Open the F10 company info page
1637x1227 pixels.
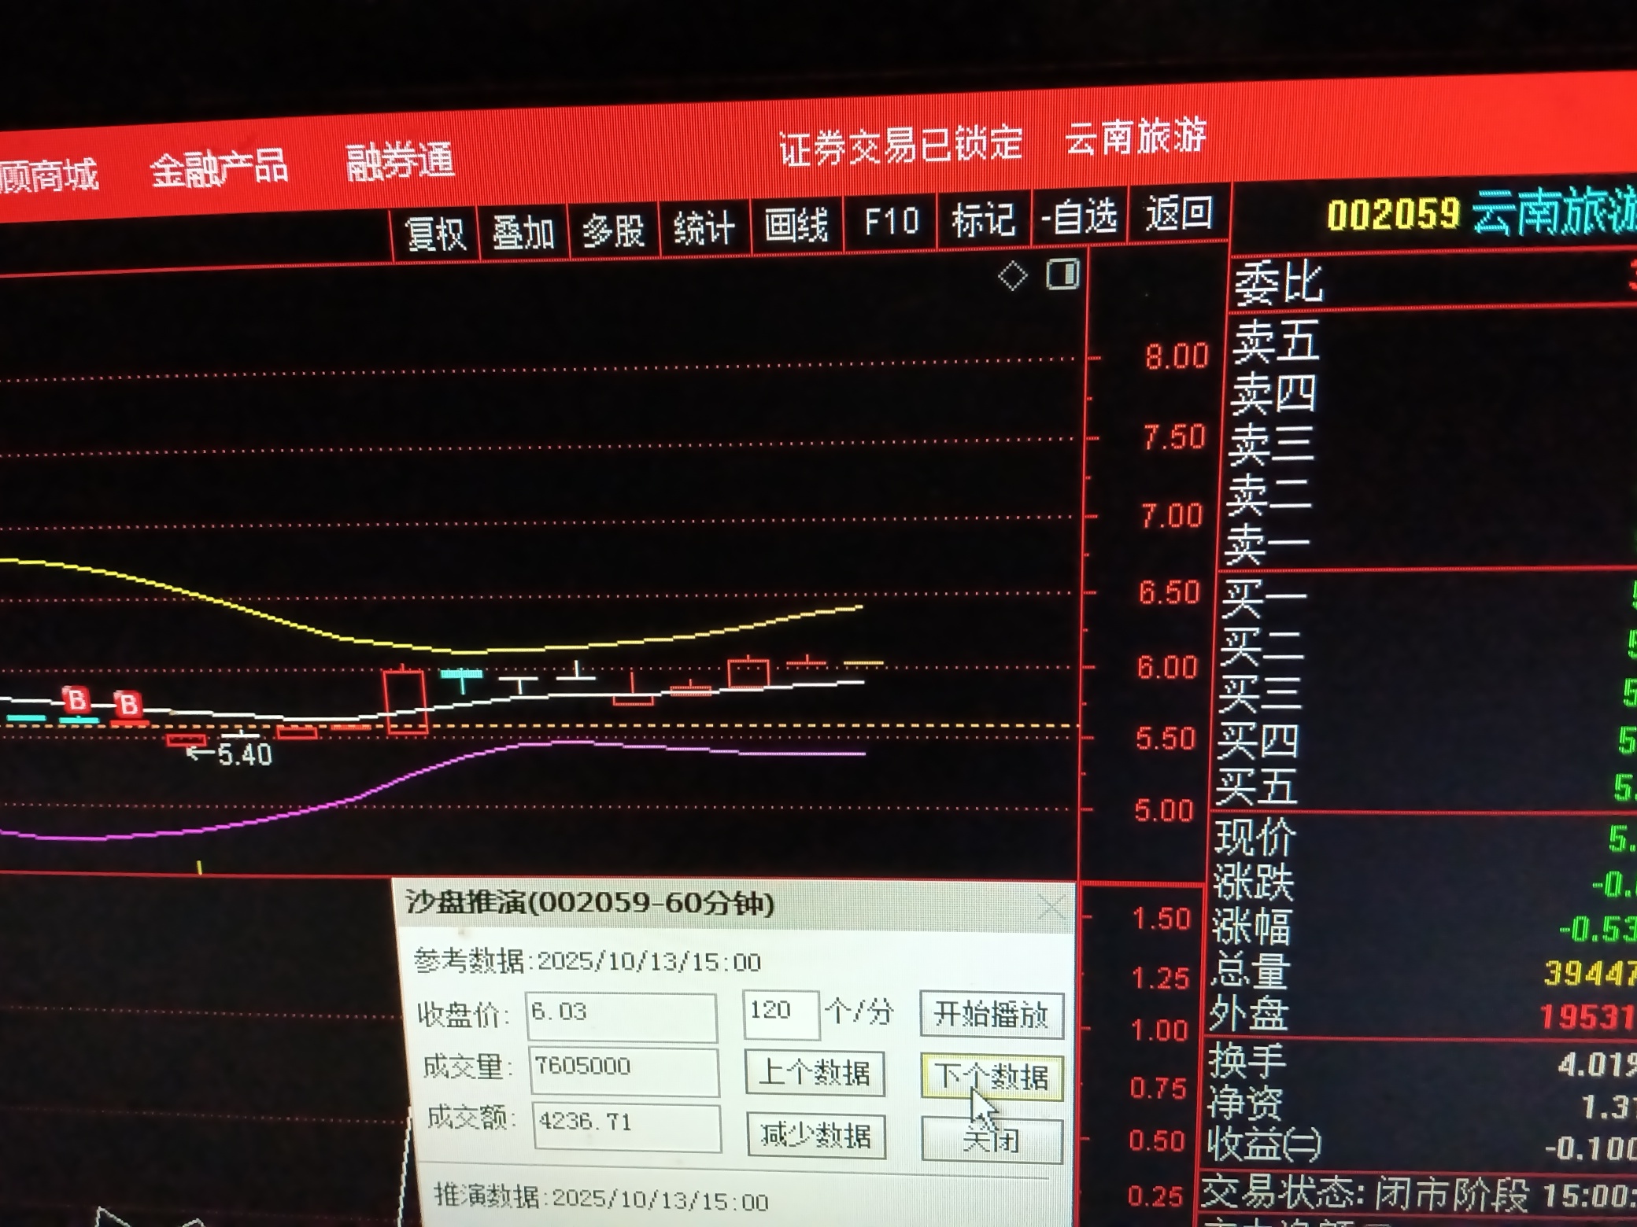tap(890, 222)
